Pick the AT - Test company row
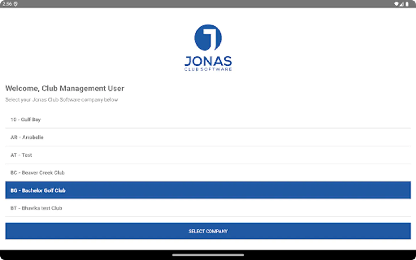 tap(208, 155)
